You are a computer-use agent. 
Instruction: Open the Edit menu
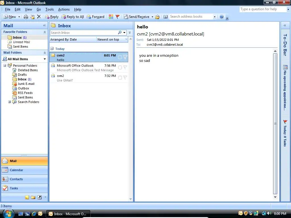click(17, 9)
